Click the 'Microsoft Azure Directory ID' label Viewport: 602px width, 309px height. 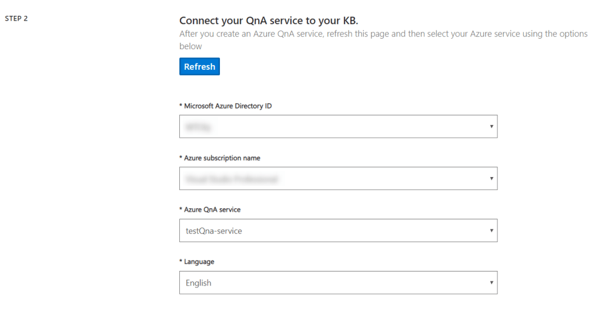tap(225, 106)
